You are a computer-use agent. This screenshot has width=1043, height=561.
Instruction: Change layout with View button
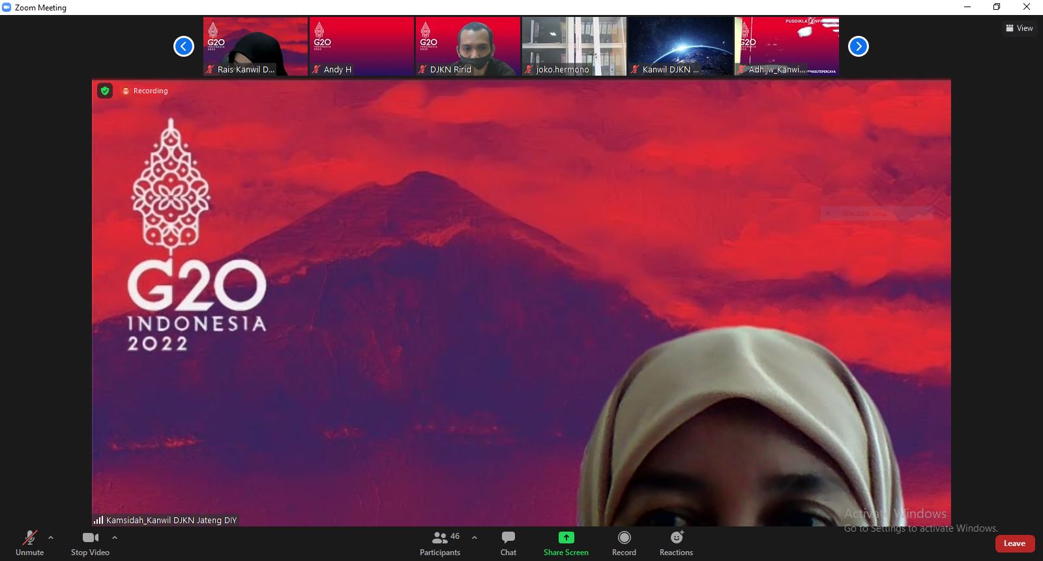(1020, 28)
